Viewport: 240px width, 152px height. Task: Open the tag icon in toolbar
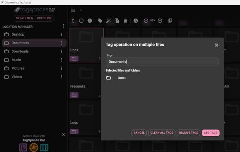click(100, 21)
